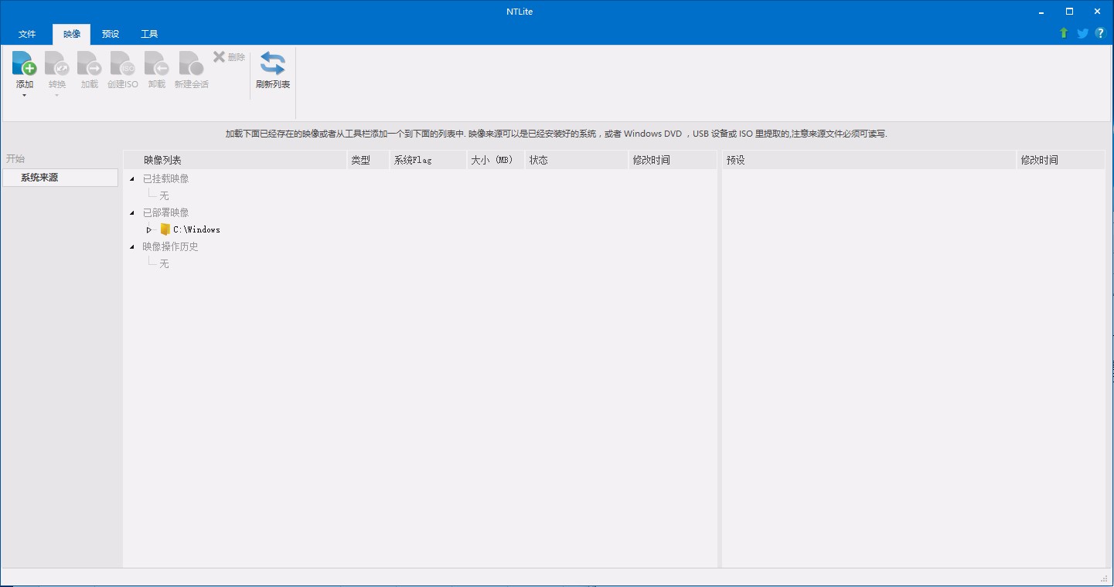Open the Twitter bird icon link
Screen dimensions: 1114x587
click(x=1082, y=33)
